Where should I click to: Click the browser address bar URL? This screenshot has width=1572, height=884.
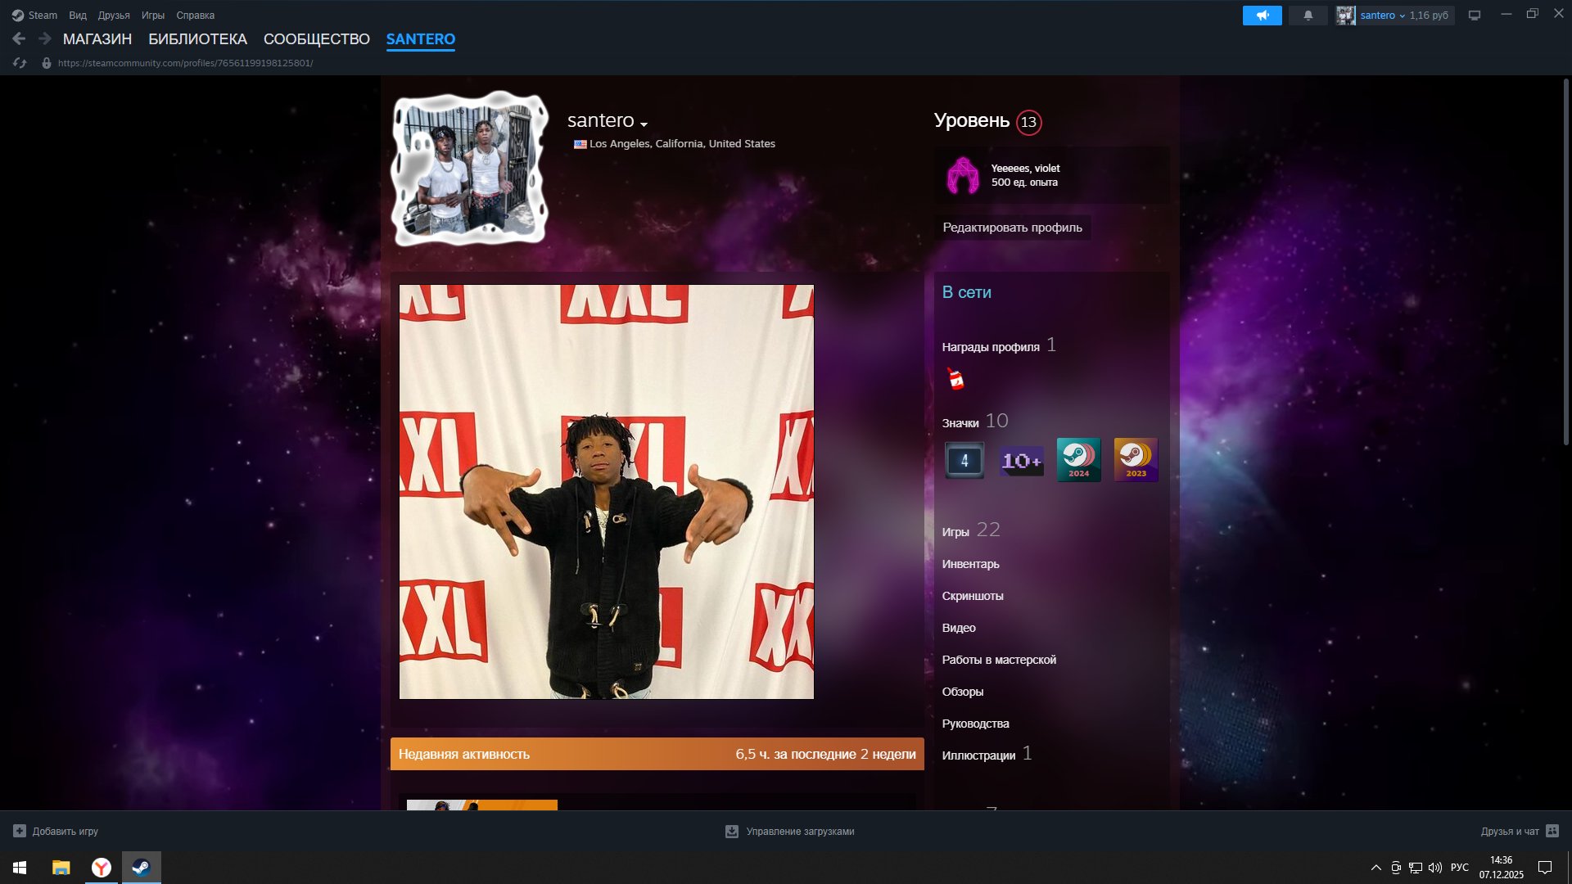pyautogui.click(x=184, y=62)
